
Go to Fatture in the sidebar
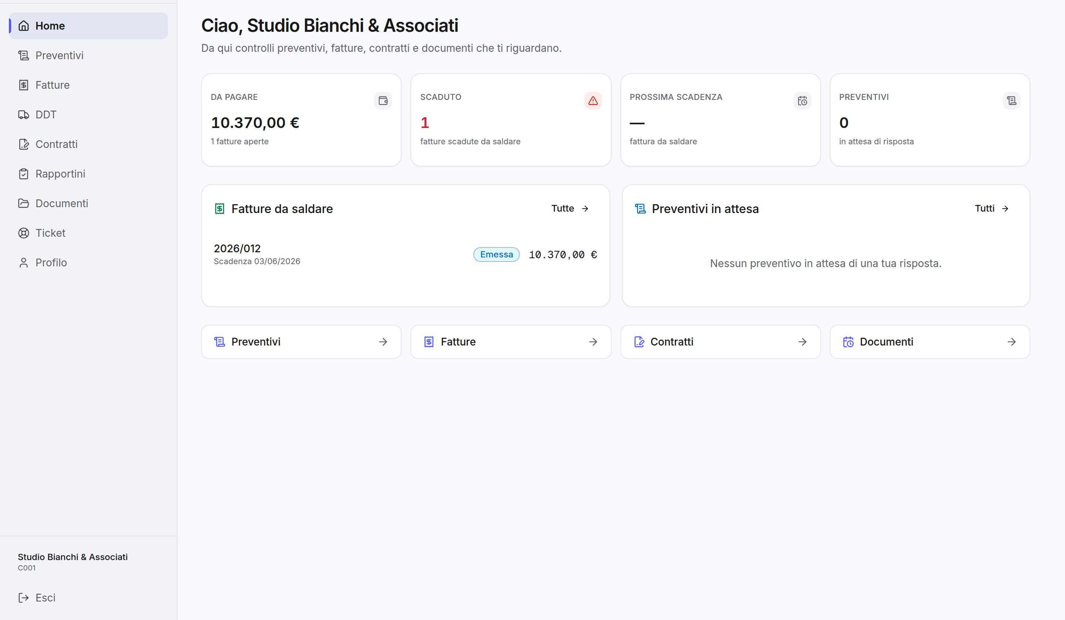coord(88,85)
